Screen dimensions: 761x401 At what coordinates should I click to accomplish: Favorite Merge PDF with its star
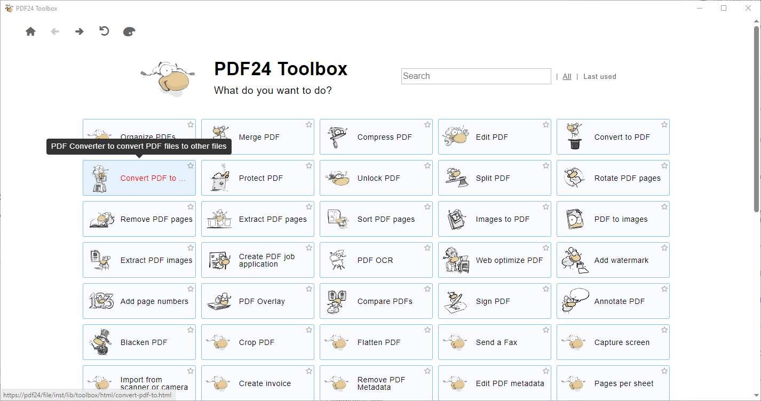coord(309,125)
